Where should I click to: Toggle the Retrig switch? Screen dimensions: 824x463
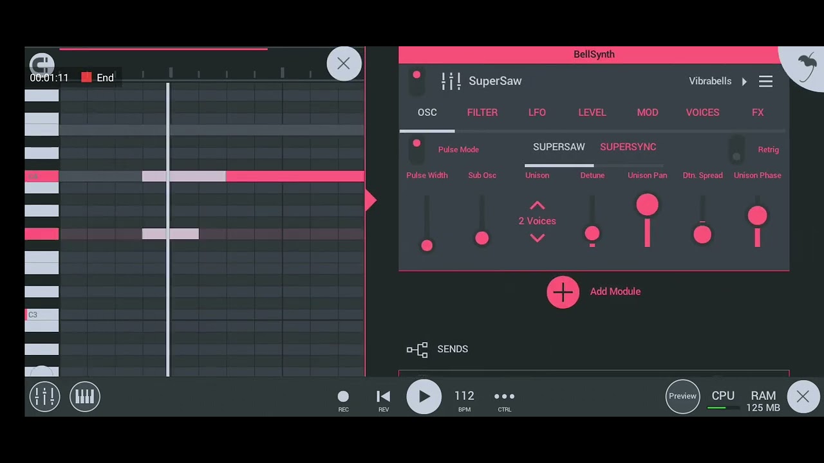point(736,149)
